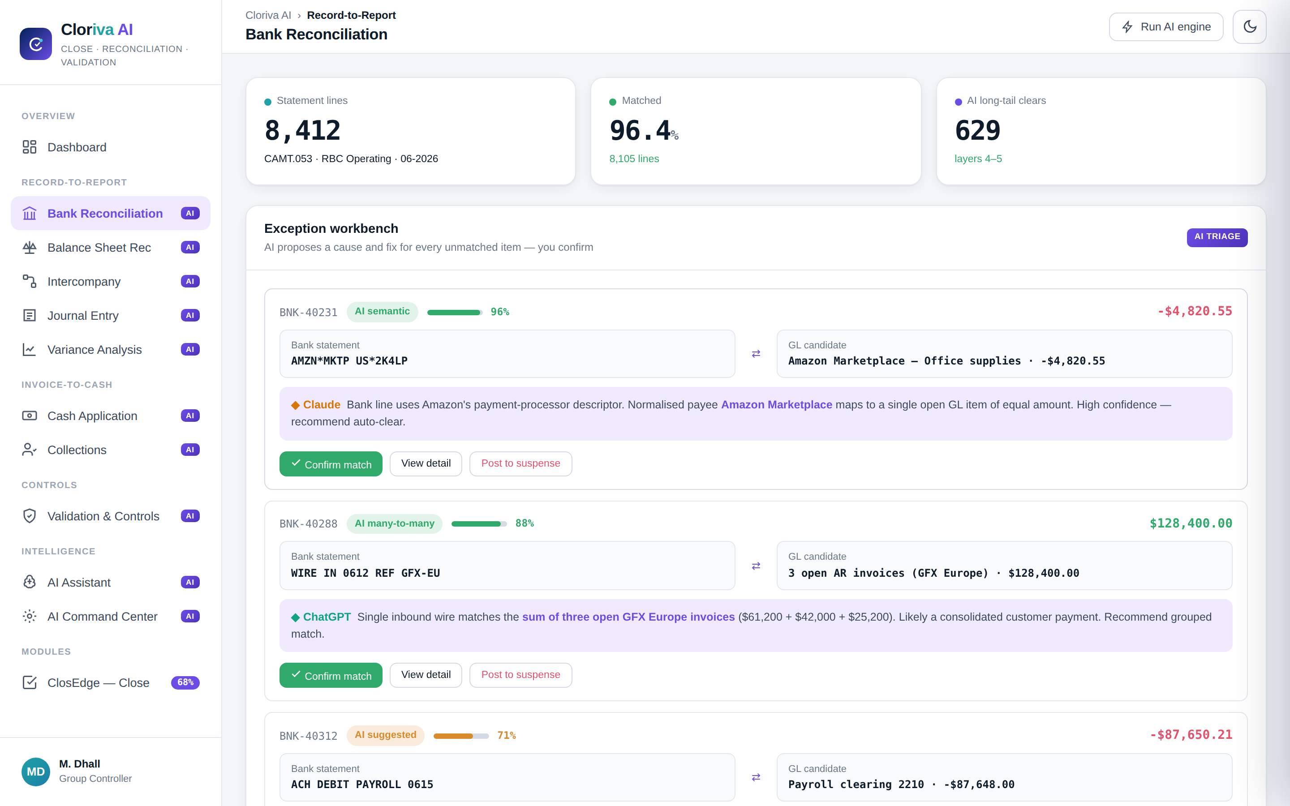1290x806 pixels.
Task: Click swap arrows icon in BNK-40231 row
Action: point(756,354)
